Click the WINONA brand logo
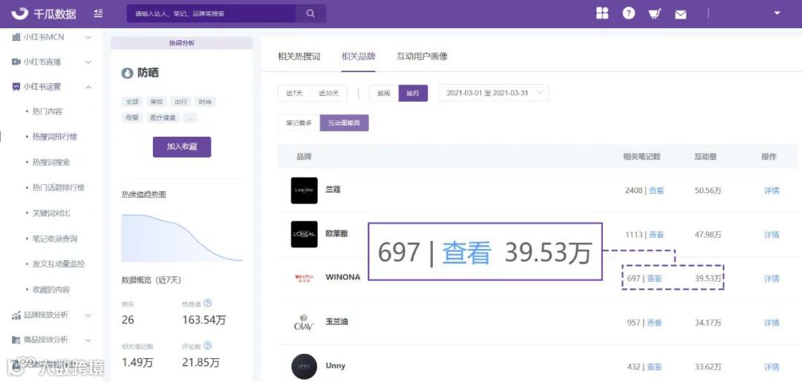The height and width of the screenshot is (382, 802). coord(304,278)
